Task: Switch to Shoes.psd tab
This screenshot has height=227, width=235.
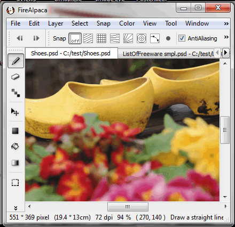Action: point(71,53)
